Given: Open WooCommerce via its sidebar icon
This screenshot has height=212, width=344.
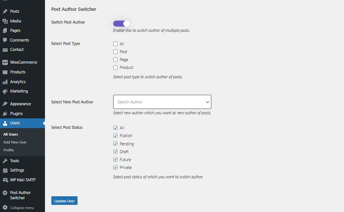Looking at the screenshot, I should pos(5,63).
